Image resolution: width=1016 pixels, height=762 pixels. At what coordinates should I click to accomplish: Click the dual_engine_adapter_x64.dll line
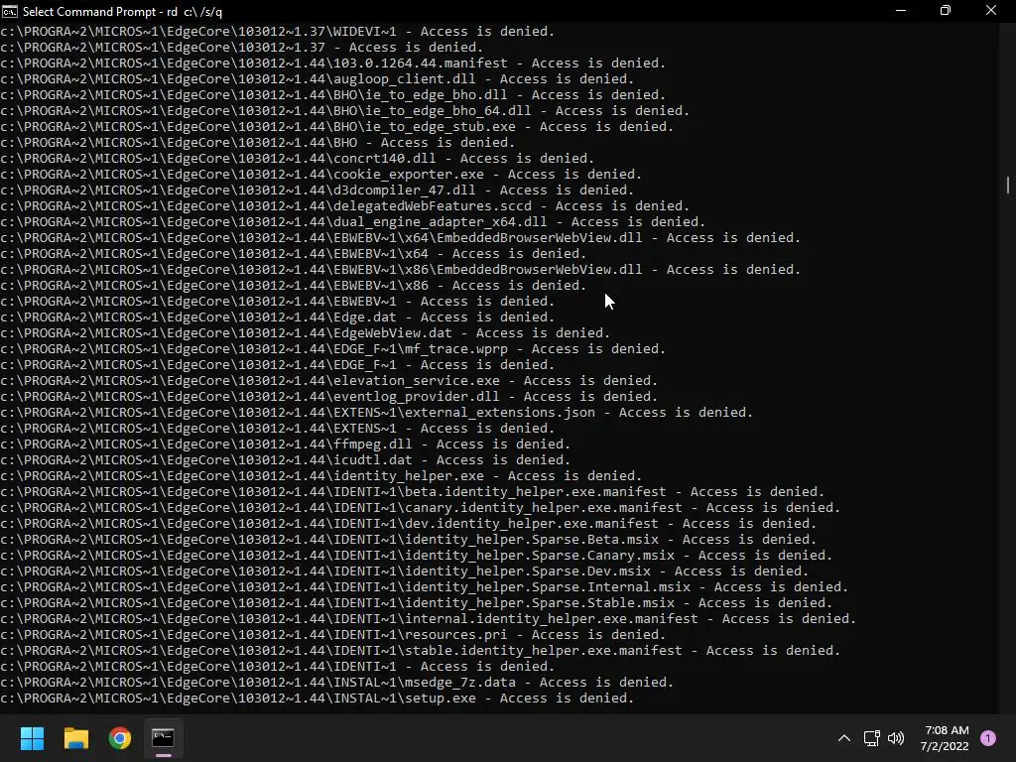[352, 221]
